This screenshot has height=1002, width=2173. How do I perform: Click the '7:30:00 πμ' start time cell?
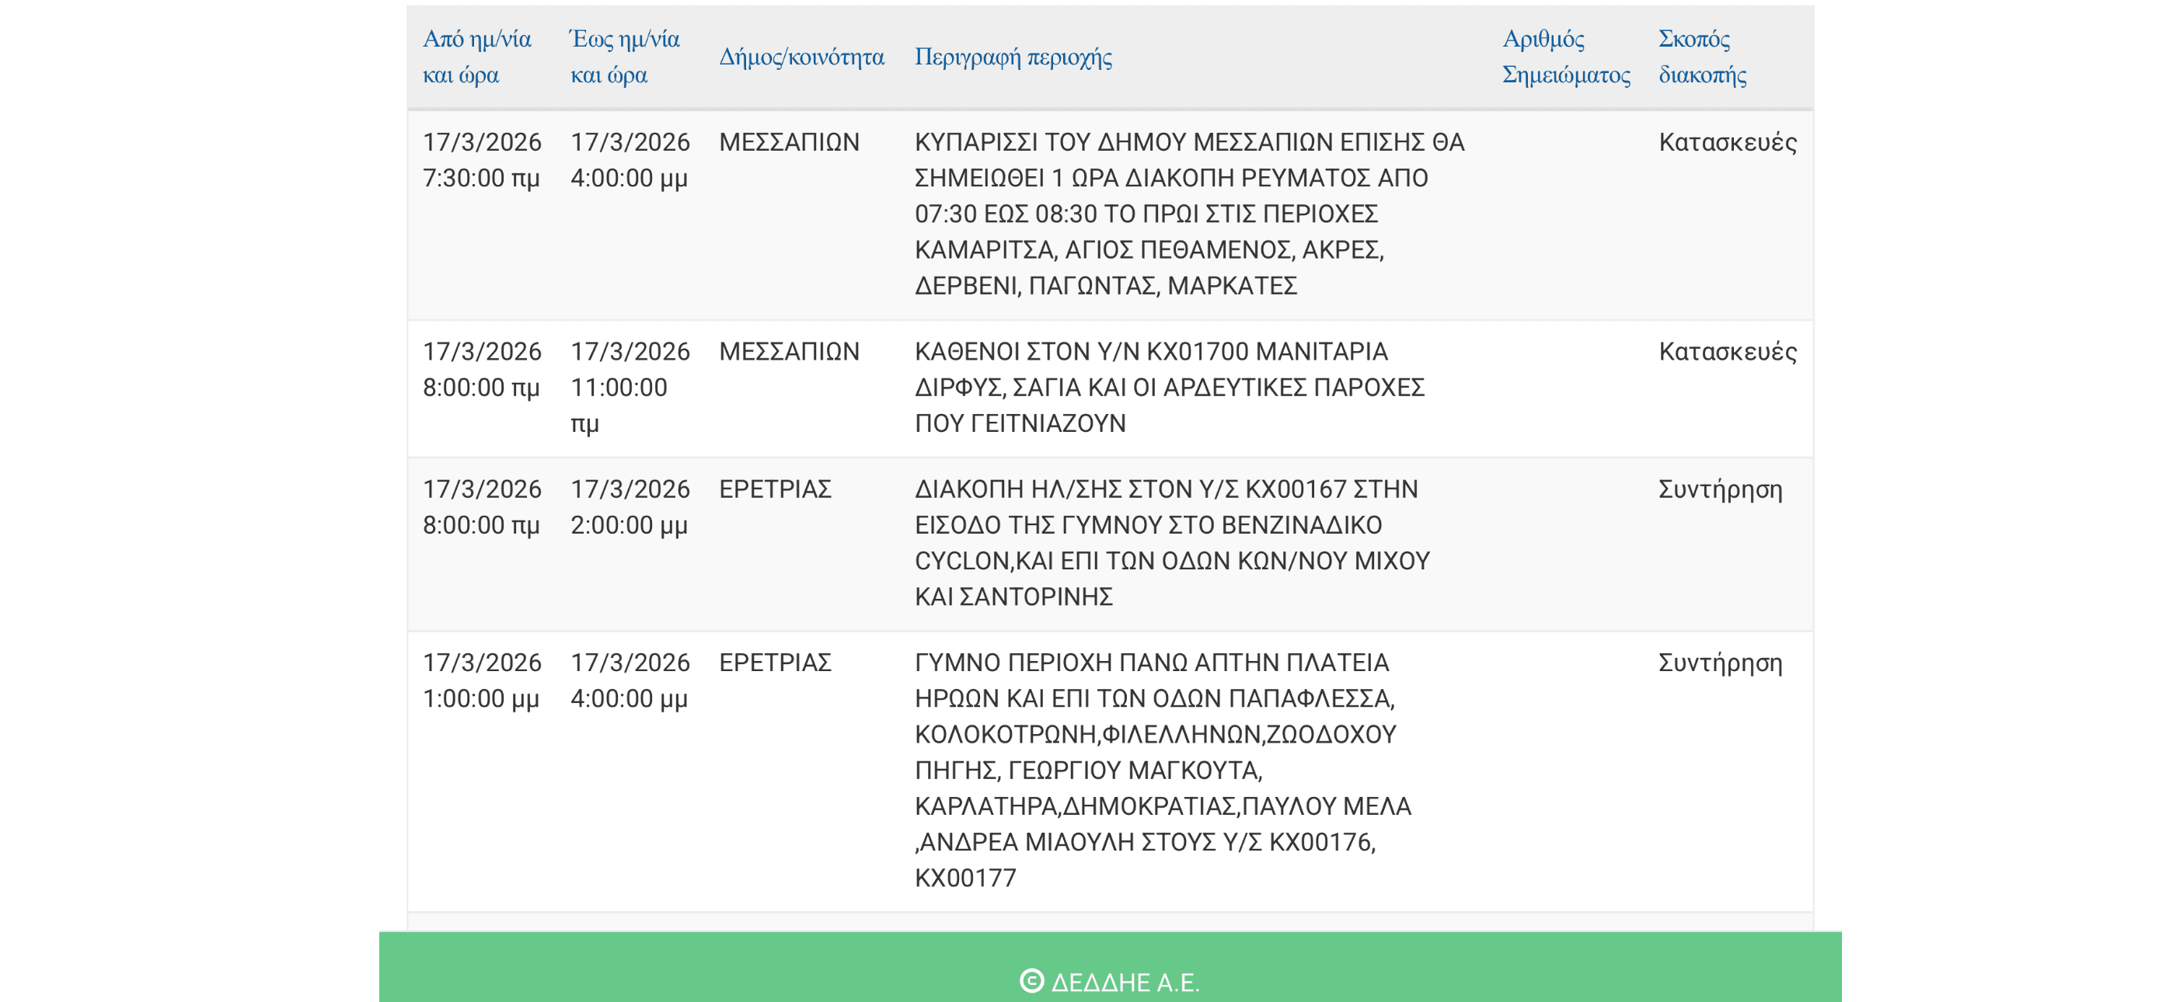pyautogui.click(x=481, y=178)
